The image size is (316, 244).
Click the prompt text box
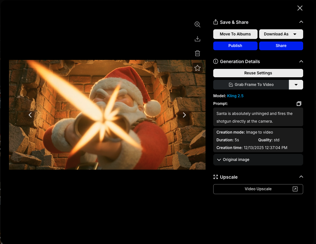(x=258, y=117)
